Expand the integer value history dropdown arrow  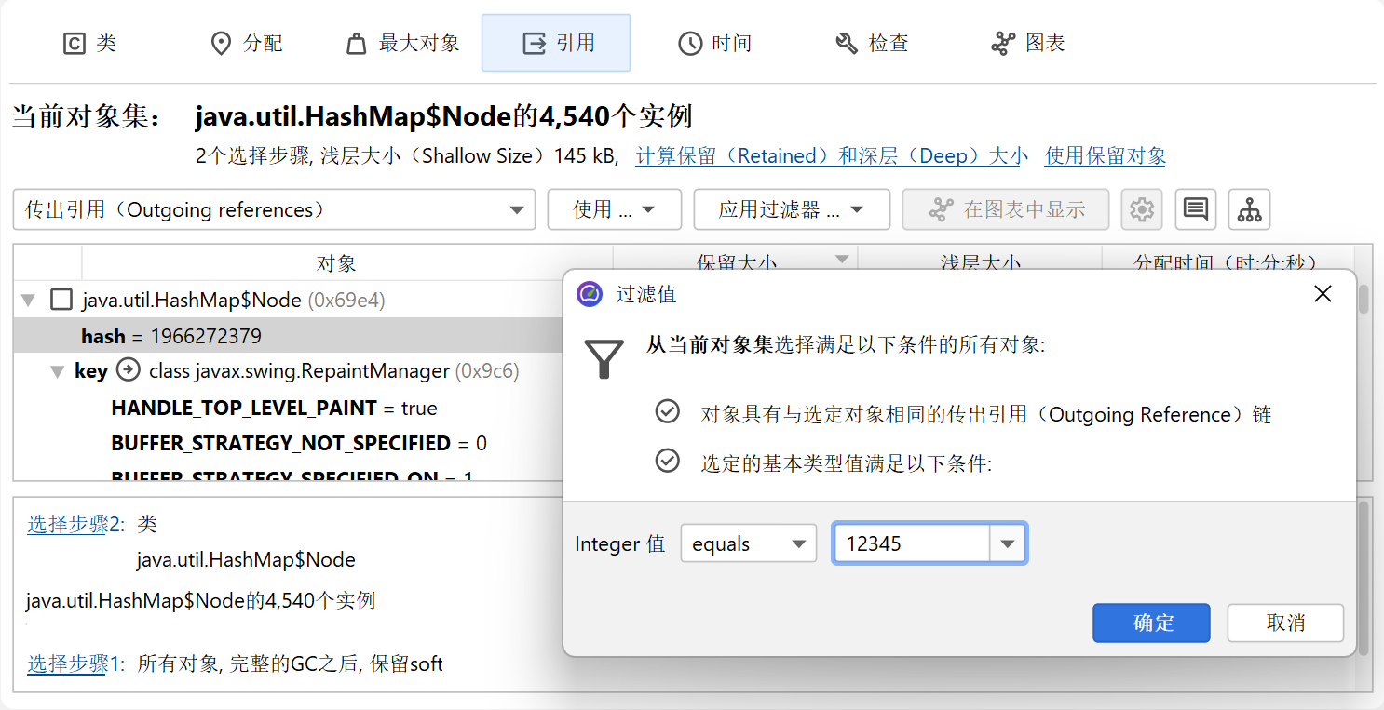[1008, 544]
